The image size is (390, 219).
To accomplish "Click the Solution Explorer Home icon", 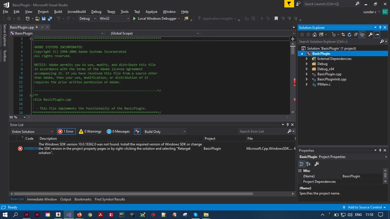I will (x=314, y=35).
